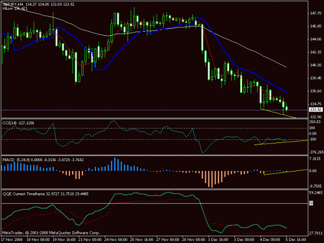The width and height of the screenshot is (324, 243).
Task: Click the 4 Dec 08:00 time axis label
Action: pyautogui.click(x=270, y=240)
